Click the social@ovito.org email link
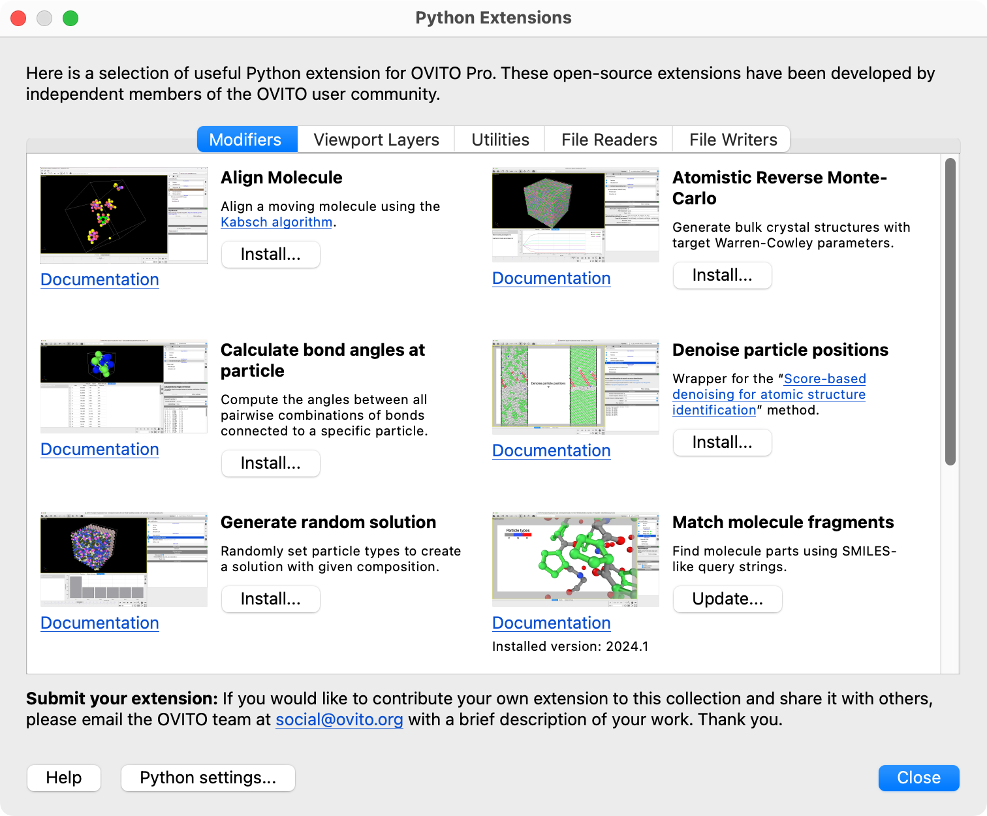Image resolution: width=987 pixels, height=816 pixels. [339, 719]
